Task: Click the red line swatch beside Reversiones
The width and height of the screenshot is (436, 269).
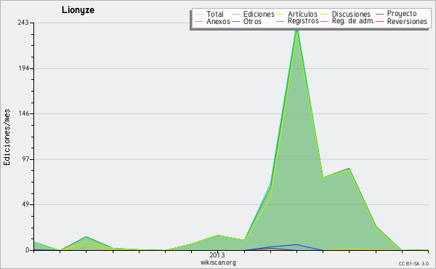Action: 379,21
